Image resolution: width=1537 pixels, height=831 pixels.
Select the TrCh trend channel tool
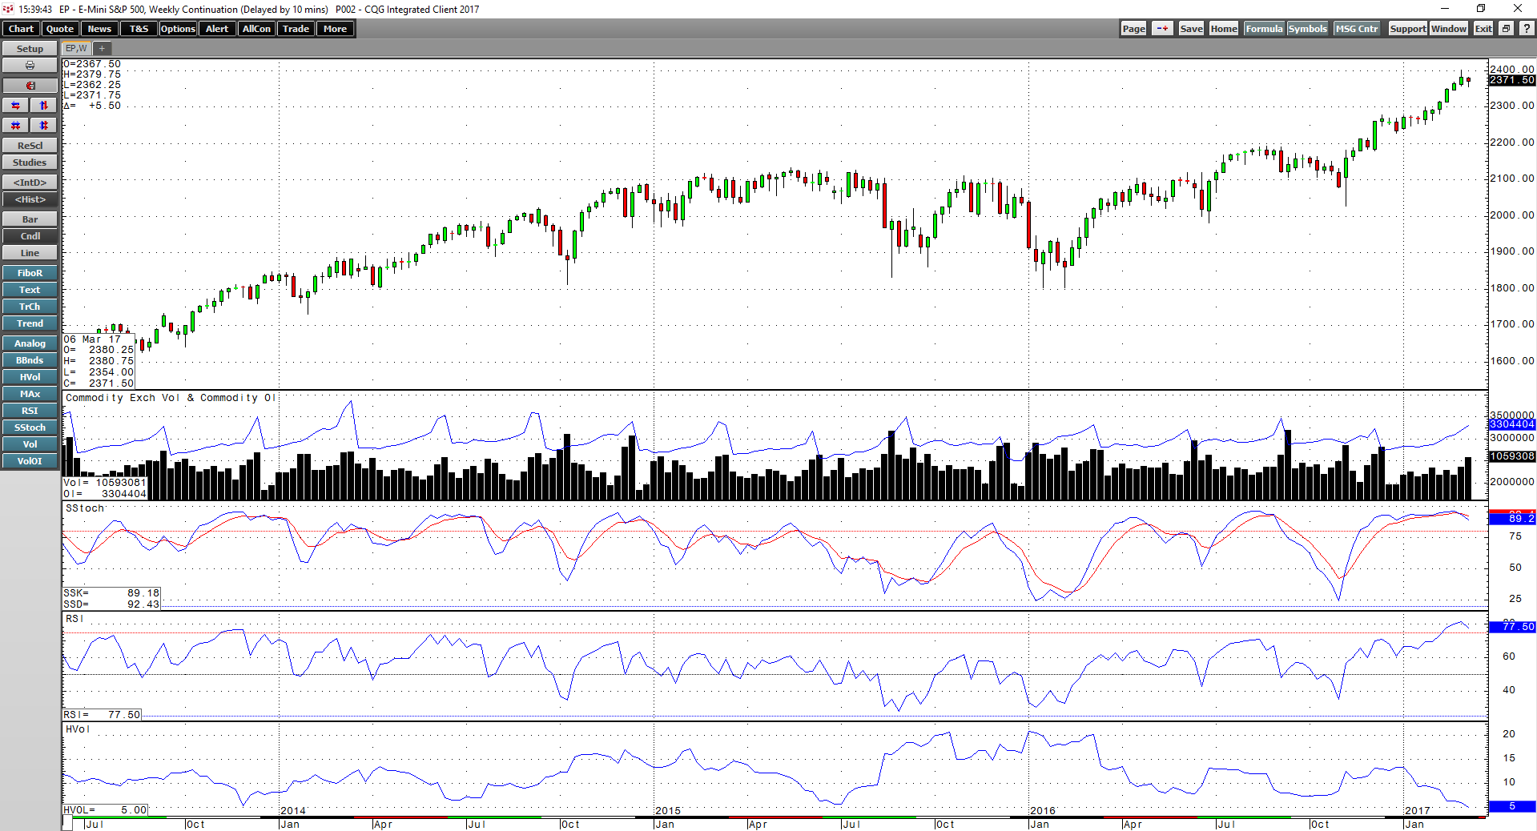[30, 307]
